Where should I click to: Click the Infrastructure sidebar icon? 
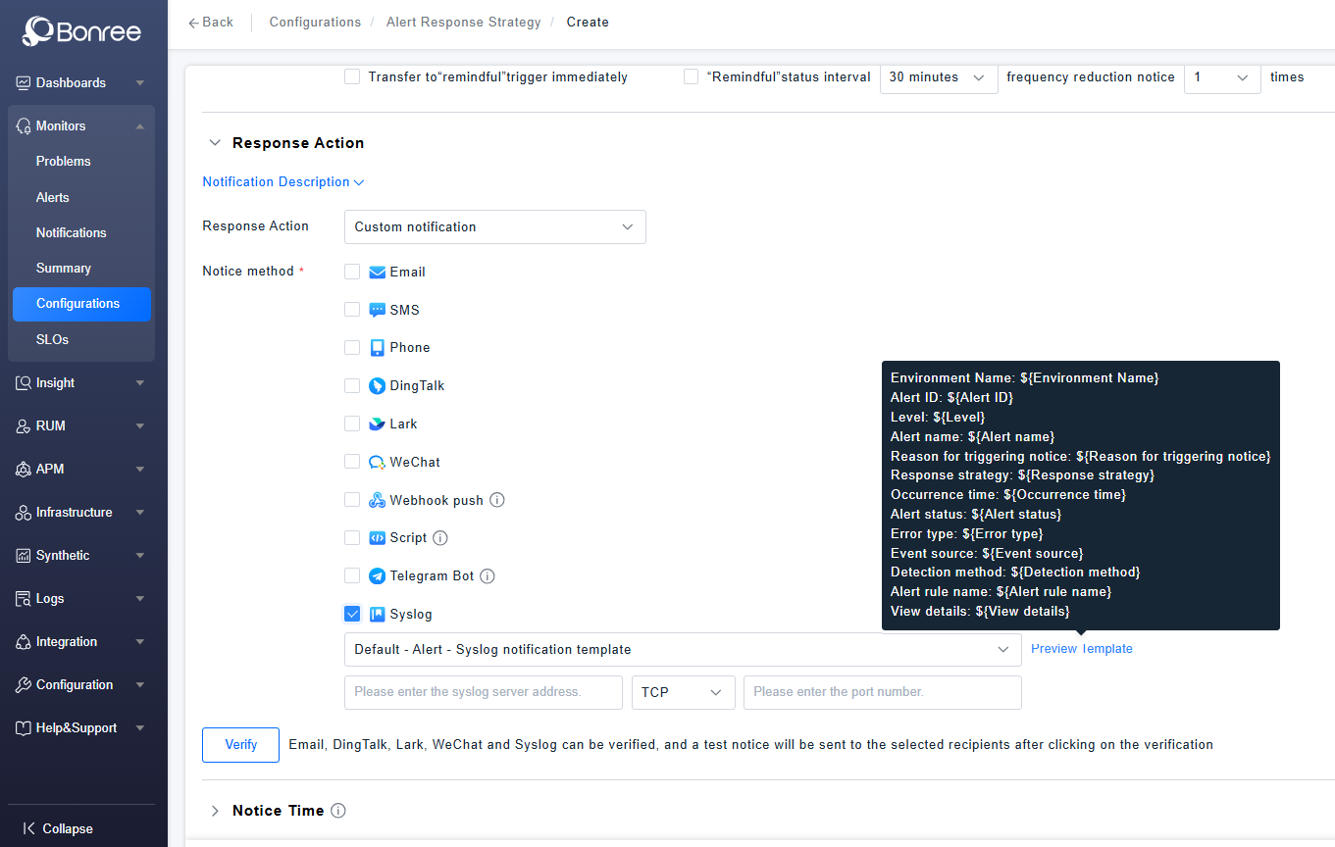pyautogui.click(x=24, y=513)
